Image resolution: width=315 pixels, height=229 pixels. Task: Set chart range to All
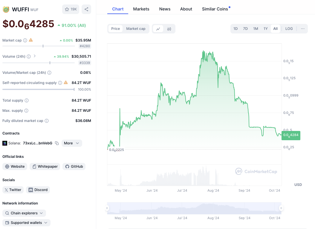[276, 29]
